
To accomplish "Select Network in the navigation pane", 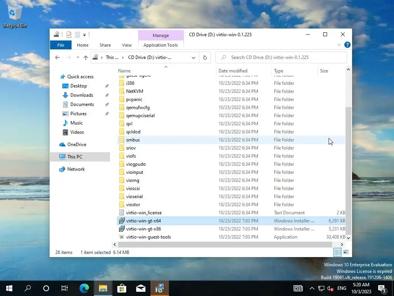I will [x=76, y=169].
